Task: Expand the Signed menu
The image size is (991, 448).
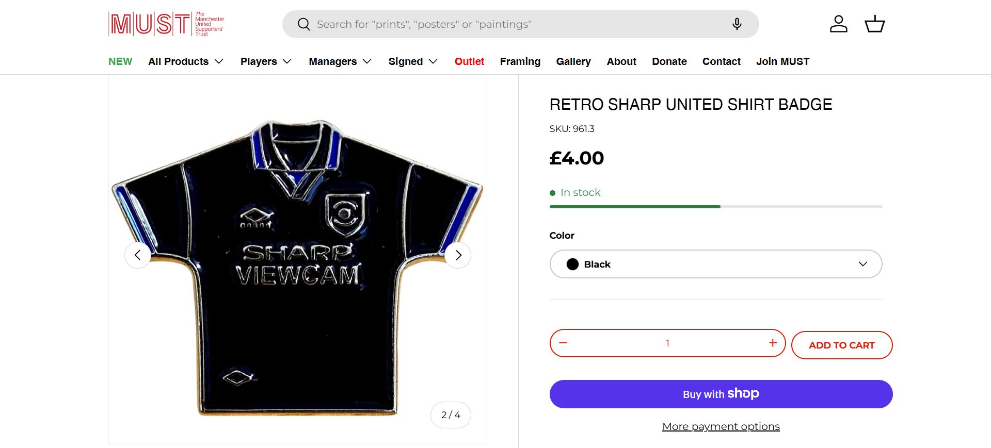Action: click(x=412, y=61)
